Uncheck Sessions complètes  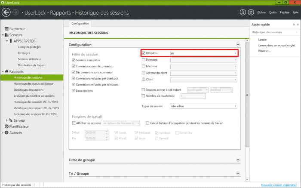[x=74, y=60]
